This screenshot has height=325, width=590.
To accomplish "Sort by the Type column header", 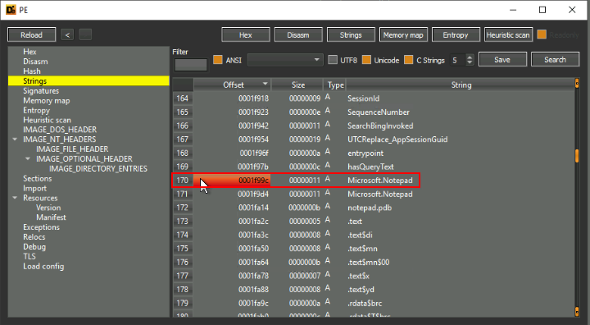I will coord(335,85).
